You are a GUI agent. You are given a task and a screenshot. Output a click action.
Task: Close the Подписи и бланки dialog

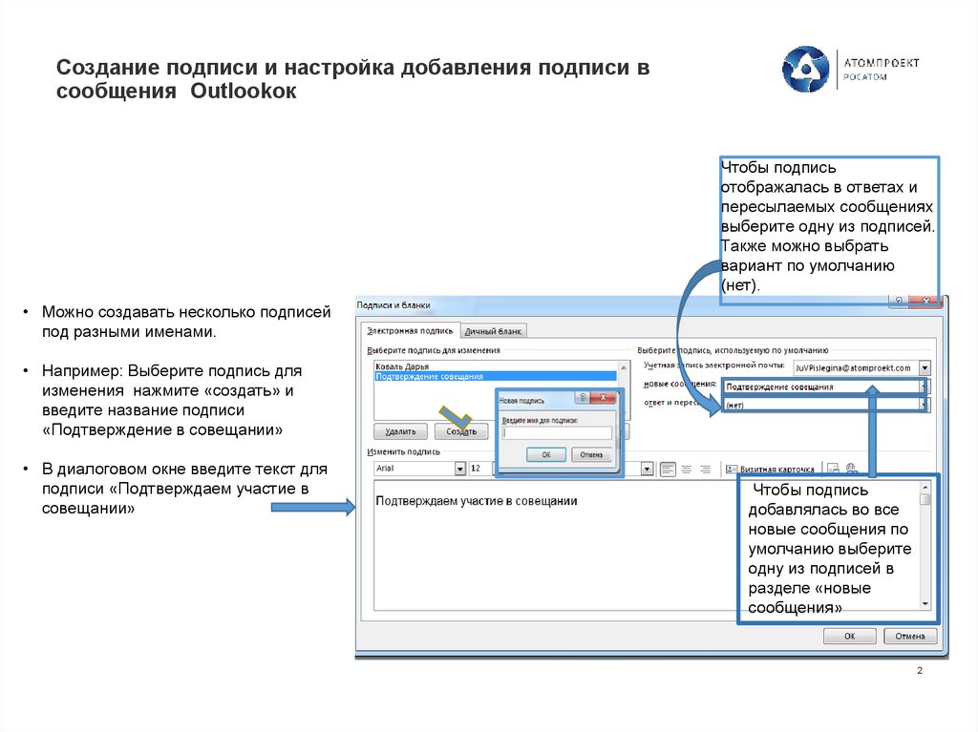926,301
